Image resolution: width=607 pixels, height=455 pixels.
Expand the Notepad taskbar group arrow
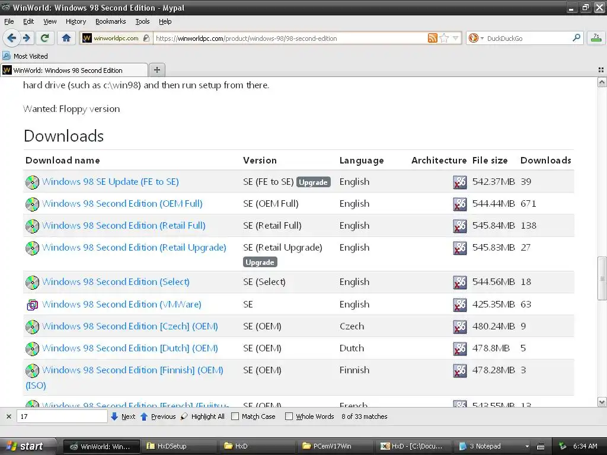526,447
